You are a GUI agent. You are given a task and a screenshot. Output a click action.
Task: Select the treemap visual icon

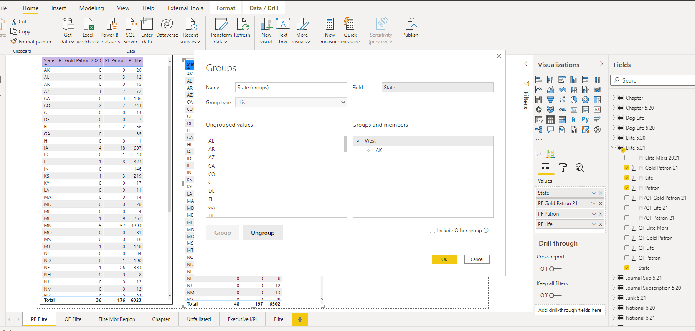[x=597, y=100]
